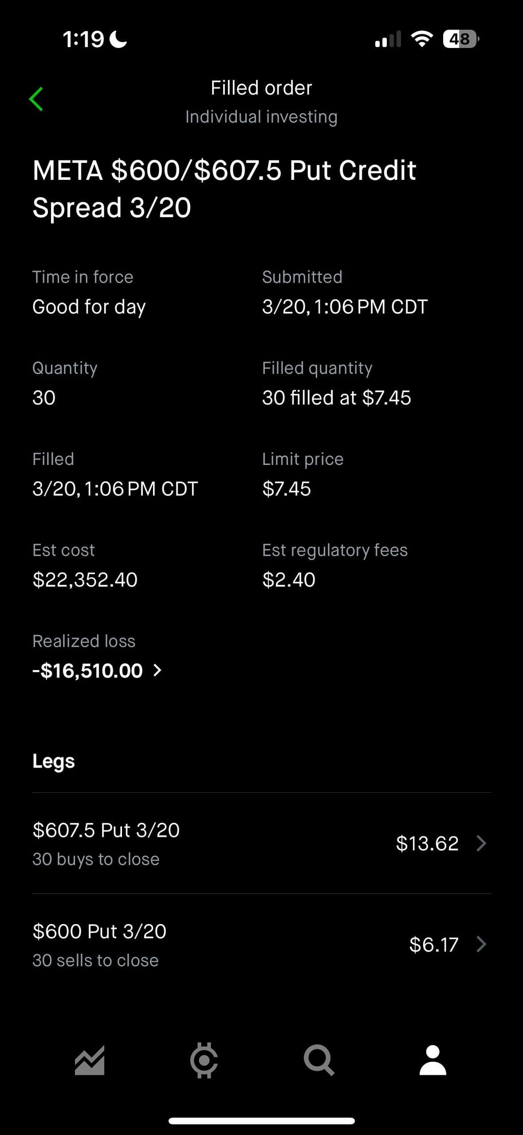523x1135 pixels.
Task: Open the search magnifier tab
Action: (319, 1060)
